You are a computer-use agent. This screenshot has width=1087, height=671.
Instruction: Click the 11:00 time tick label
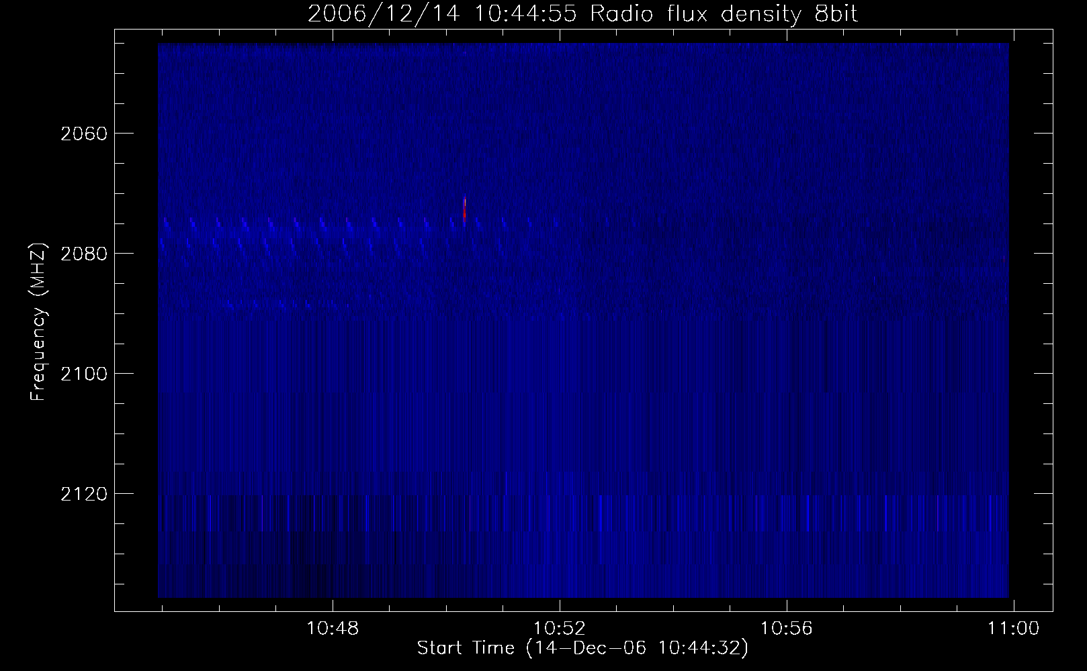coord(1013,629)
